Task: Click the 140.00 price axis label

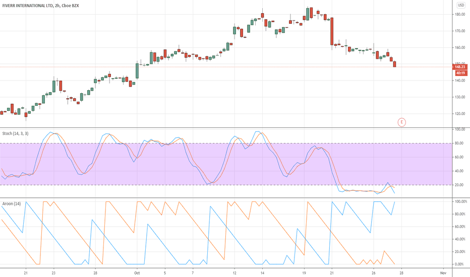Action: [460, 81]
